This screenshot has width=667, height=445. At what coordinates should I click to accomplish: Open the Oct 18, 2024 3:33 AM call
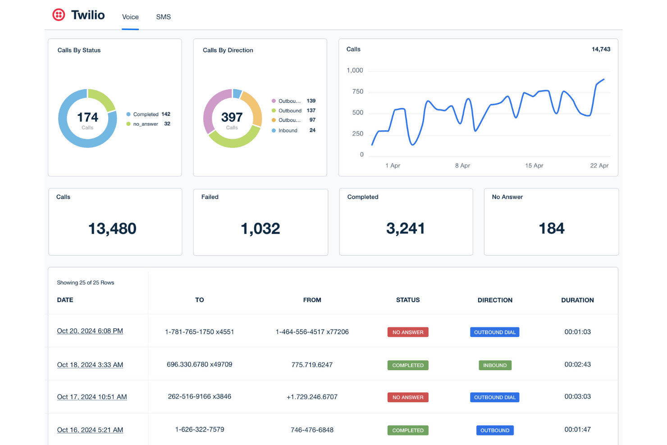pos(90,365)
